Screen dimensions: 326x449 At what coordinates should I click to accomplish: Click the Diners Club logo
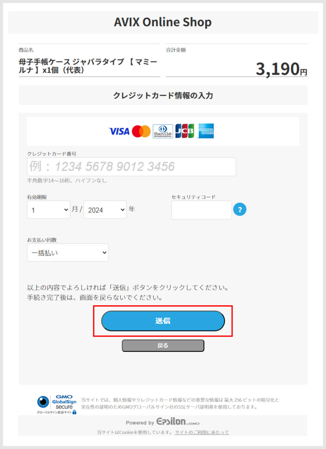click(163, 131)
